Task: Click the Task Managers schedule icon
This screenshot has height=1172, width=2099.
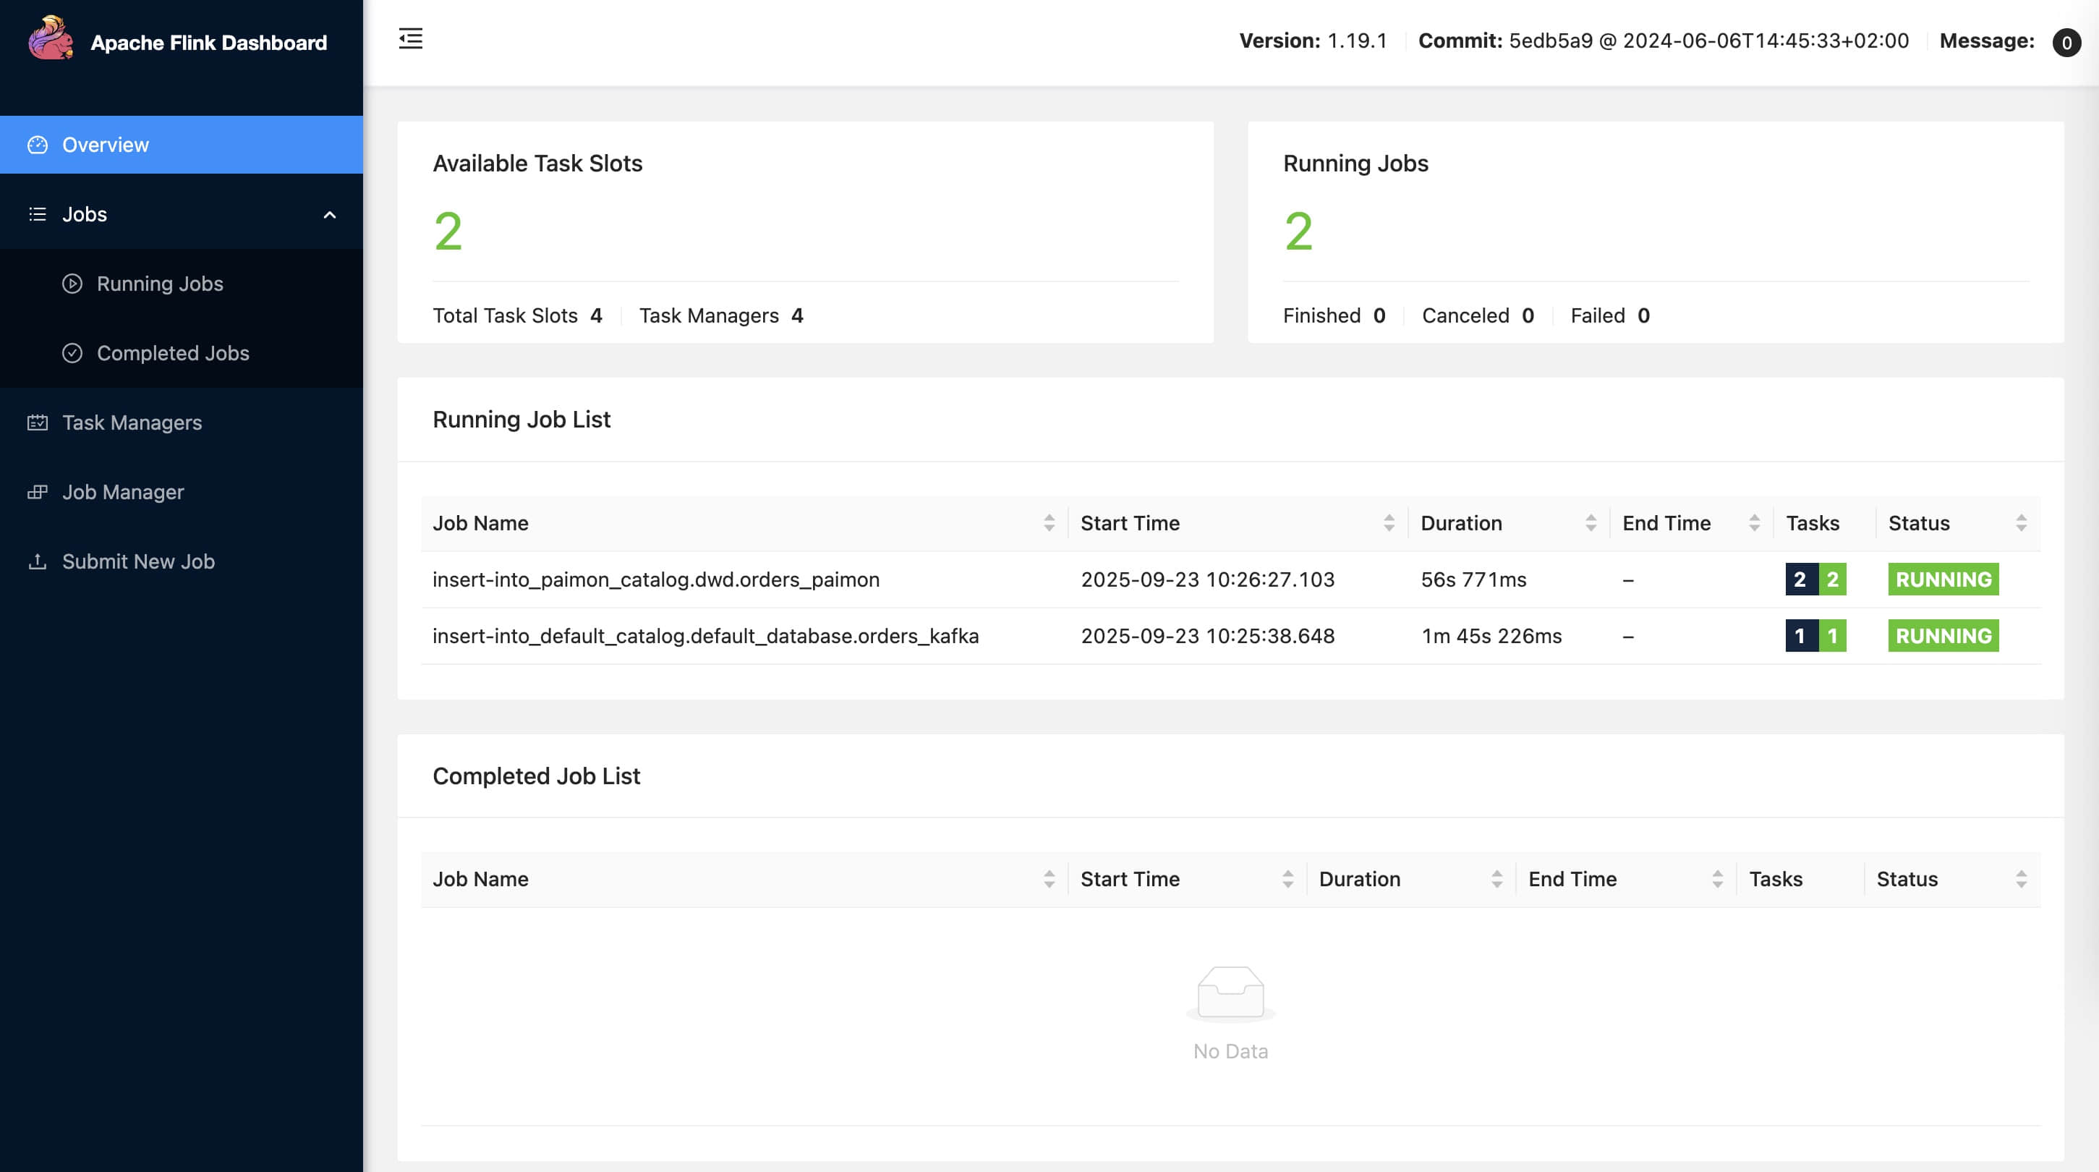Action: [38, 422]
